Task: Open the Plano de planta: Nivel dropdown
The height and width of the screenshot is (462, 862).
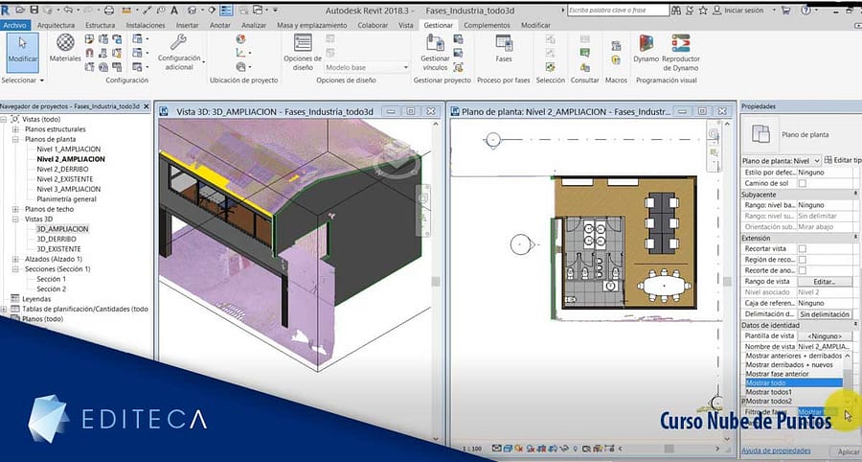Action: coord(782,161)
